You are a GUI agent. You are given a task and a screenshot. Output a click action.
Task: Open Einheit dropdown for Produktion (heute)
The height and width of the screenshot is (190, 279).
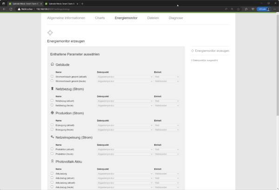(167, 154)
